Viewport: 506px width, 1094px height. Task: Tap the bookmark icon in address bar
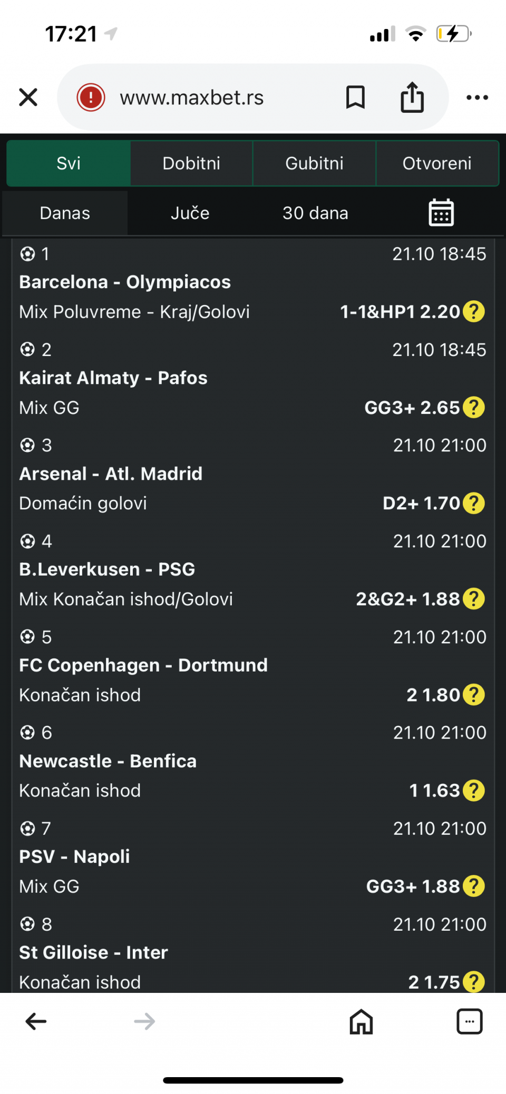point(355,97)
